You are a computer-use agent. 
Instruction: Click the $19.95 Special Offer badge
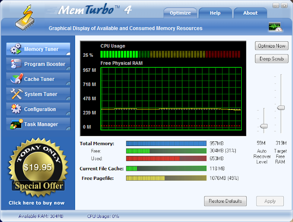pyautogui.click(x=38, y=168)
